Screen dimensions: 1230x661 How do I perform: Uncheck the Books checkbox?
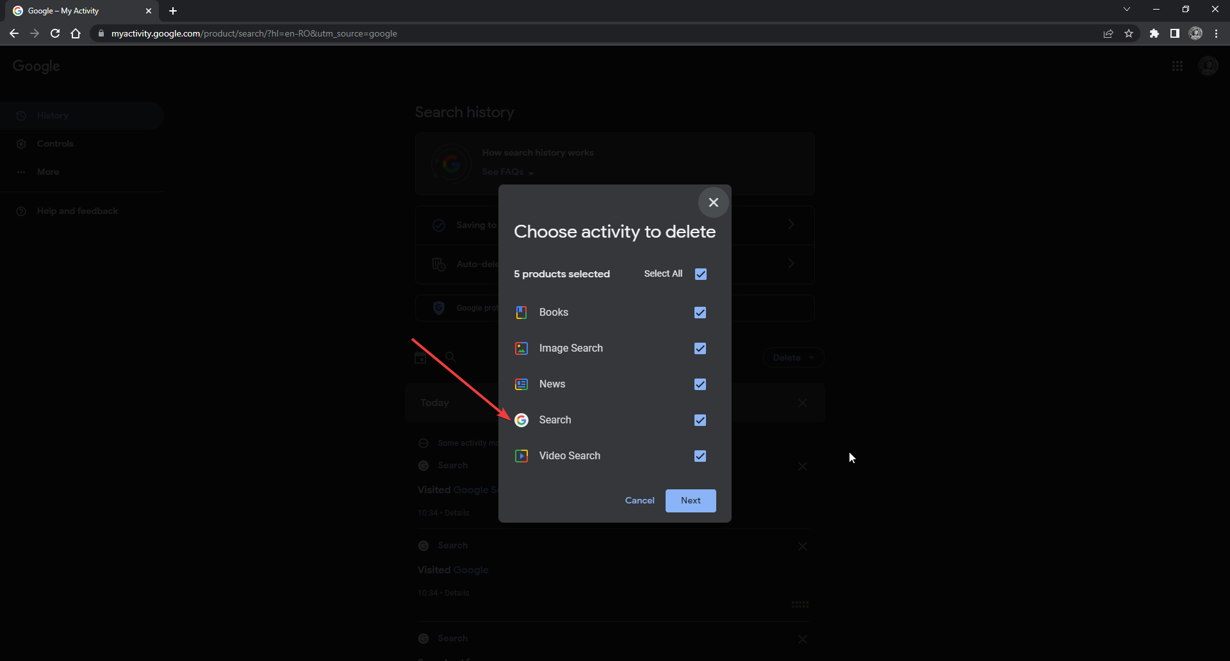(700, 313)
